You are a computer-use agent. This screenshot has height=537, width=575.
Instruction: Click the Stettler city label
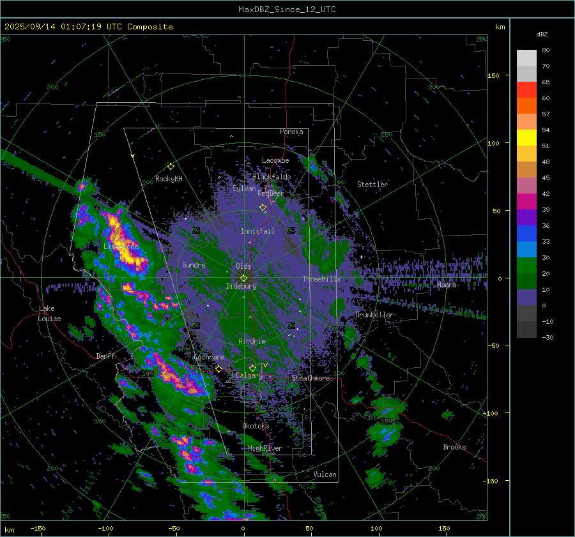(x=372, y=185)
